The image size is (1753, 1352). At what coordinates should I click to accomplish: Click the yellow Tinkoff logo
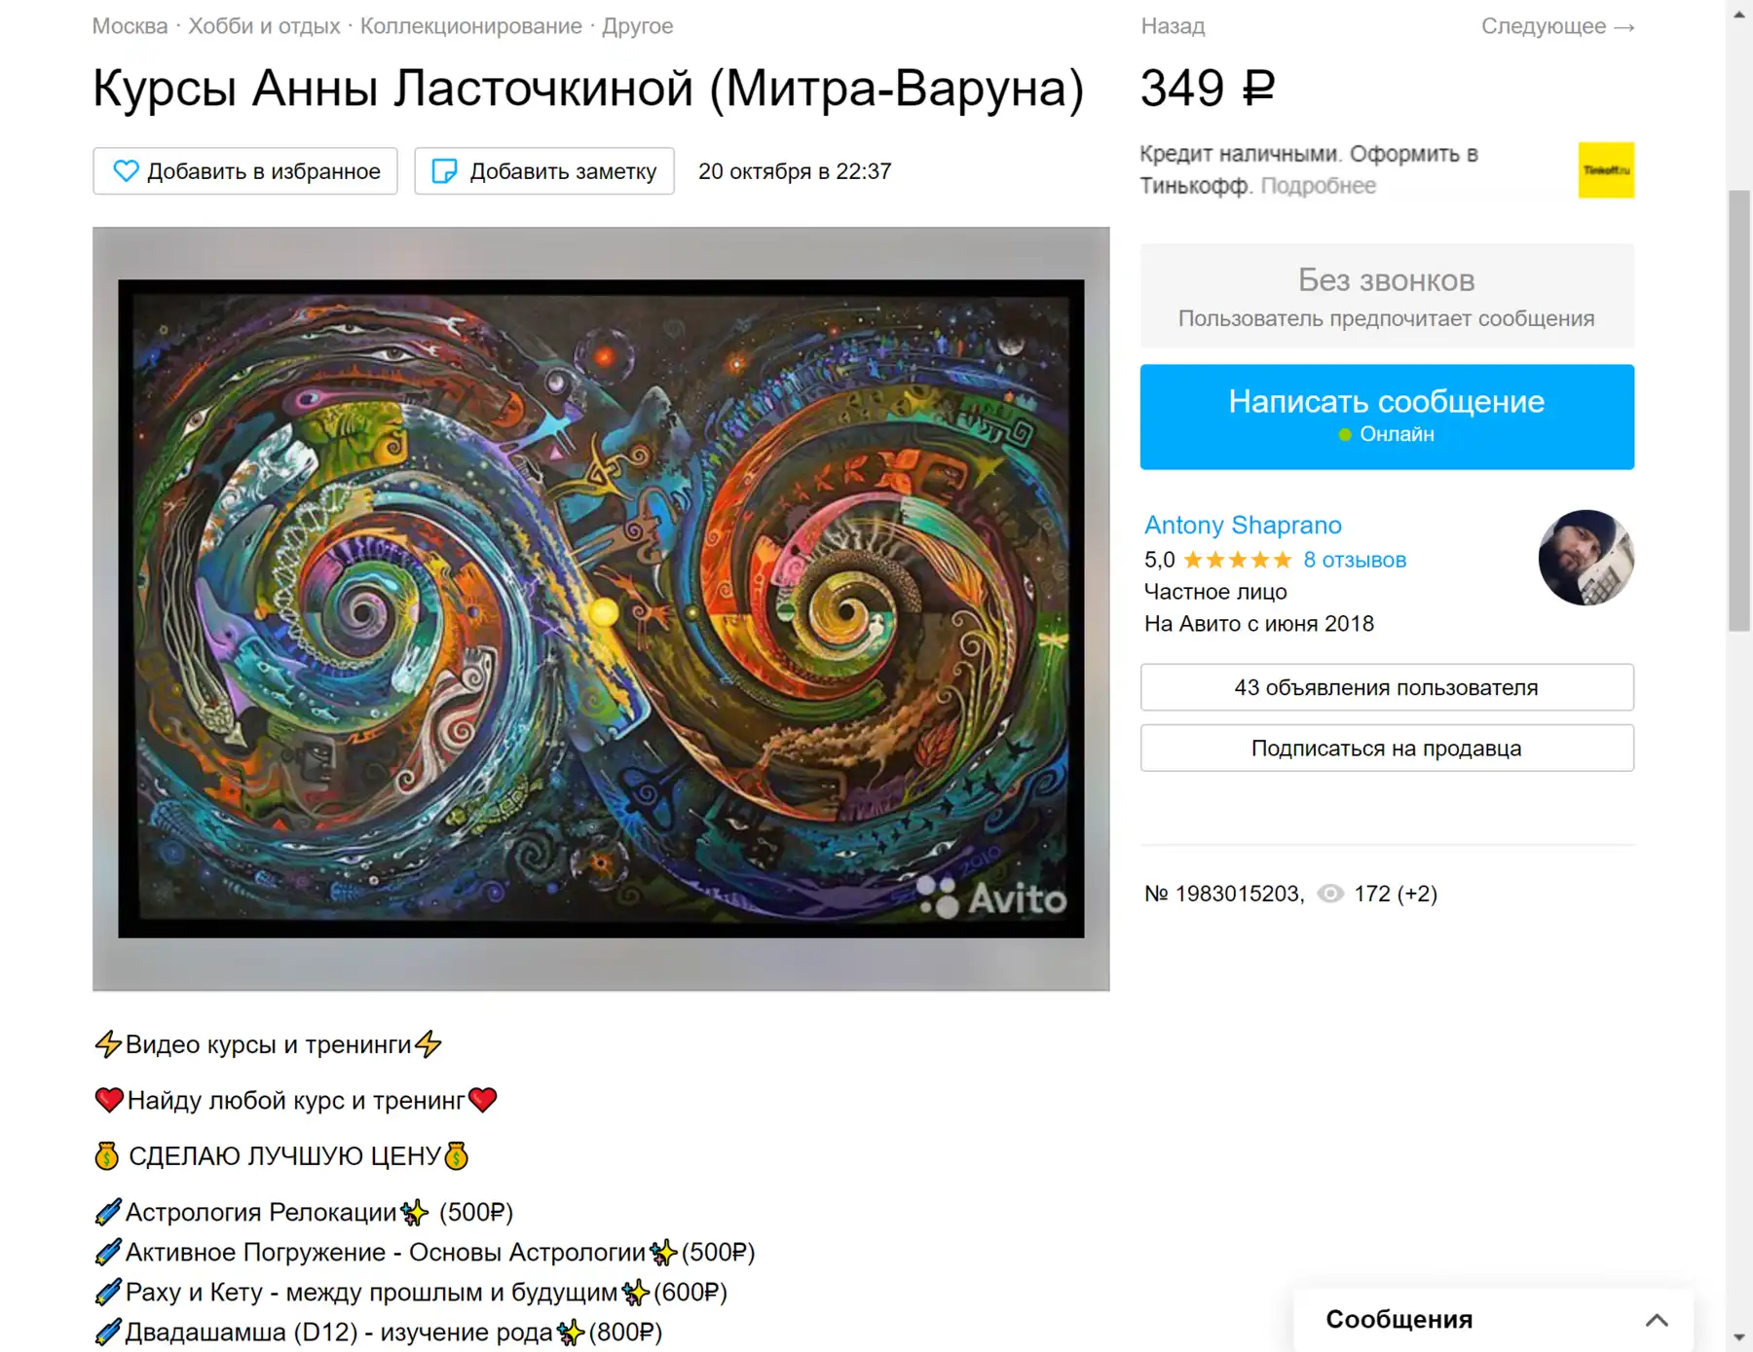1606,170
